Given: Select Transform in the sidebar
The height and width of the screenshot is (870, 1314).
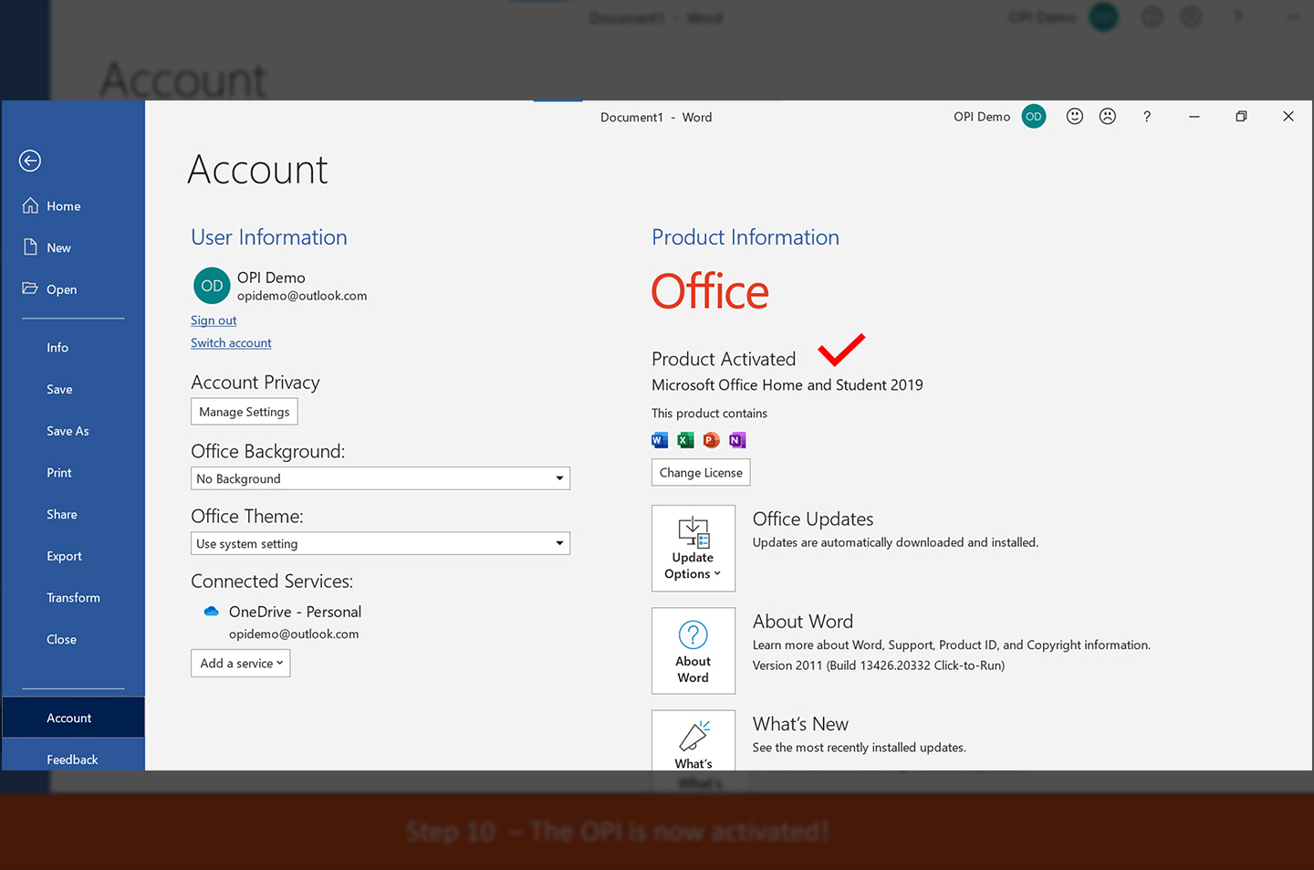Looking at the screenshot, I should pos(73,598).
